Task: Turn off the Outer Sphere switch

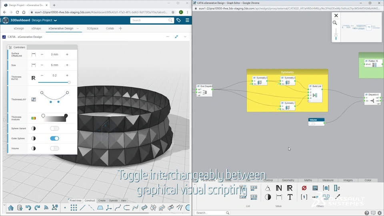Action: pyautogui.click(x=54, y=138)
